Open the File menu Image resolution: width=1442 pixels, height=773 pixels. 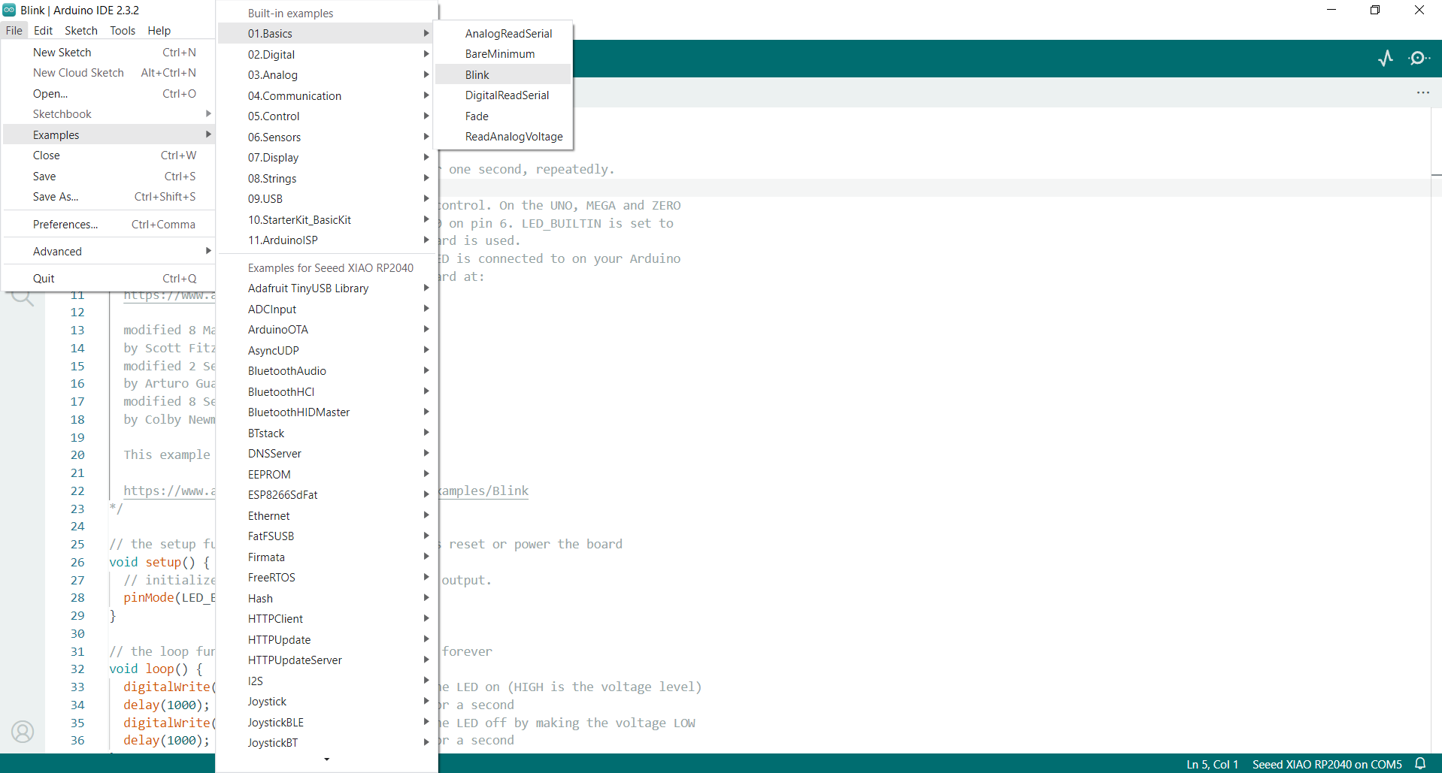(x=14, y=31)
